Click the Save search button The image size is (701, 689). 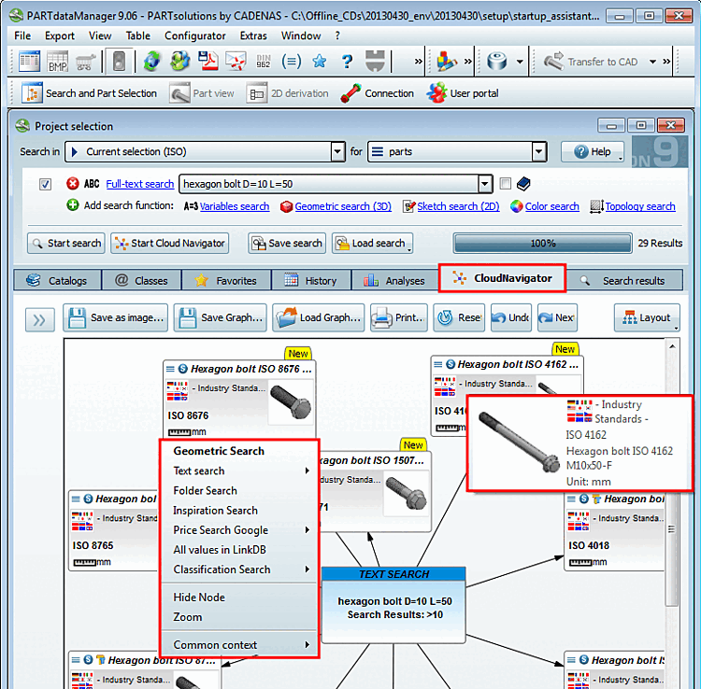coord(287,244)
